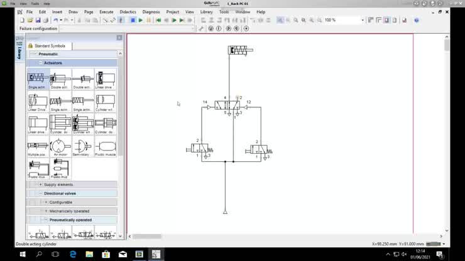Select the first Double acting cylinder symbol

coord(60,79)
